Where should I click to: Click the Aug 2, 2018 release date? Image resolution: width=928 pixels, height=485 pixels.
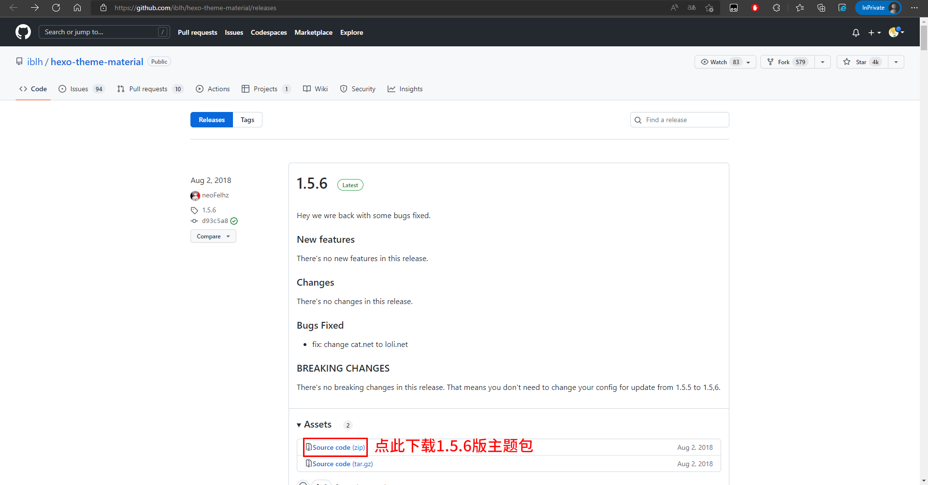[x=211, y=180]
